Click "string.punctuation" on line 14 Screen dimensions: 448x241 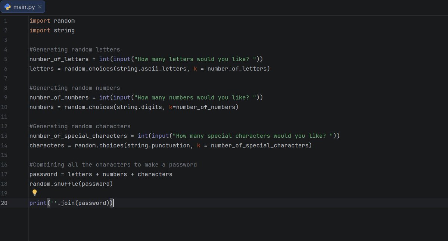point(159,145)
